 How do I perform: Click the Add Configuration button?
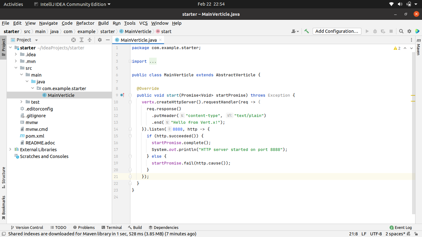click(x=337, y=31)
